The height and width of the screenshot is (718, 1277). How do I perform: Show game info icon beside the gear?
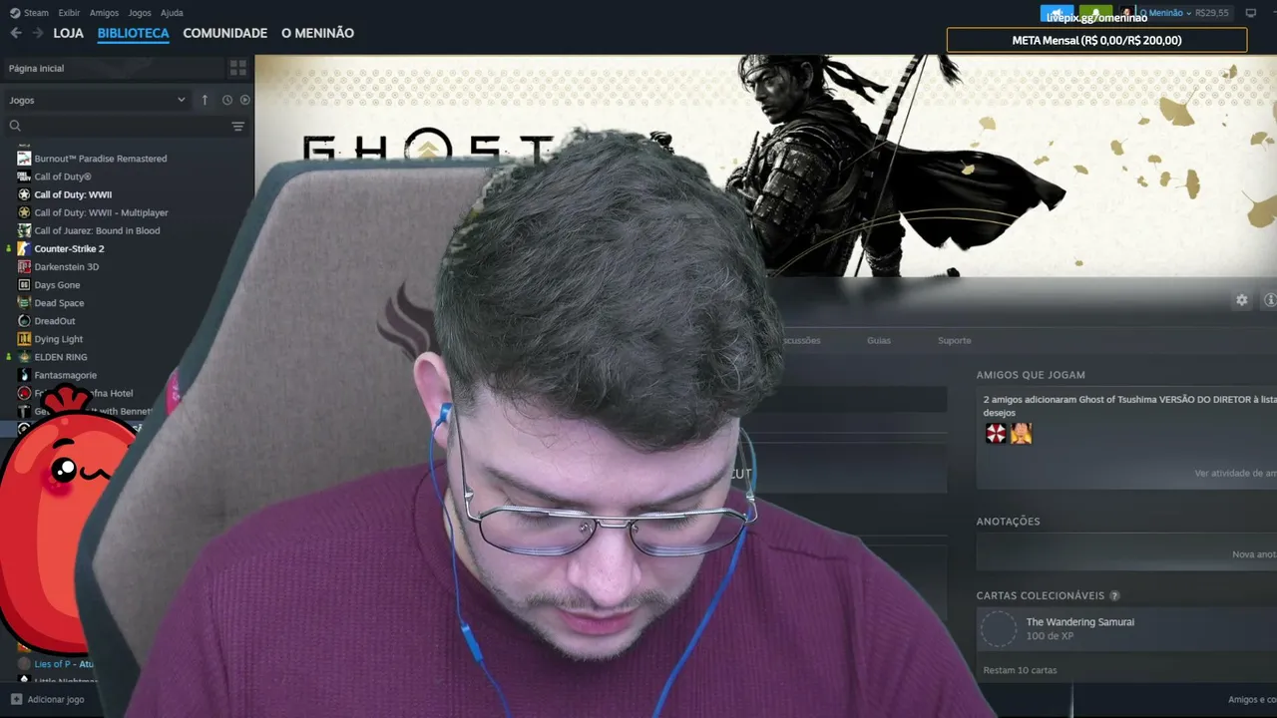click(x=1270, y=300)
